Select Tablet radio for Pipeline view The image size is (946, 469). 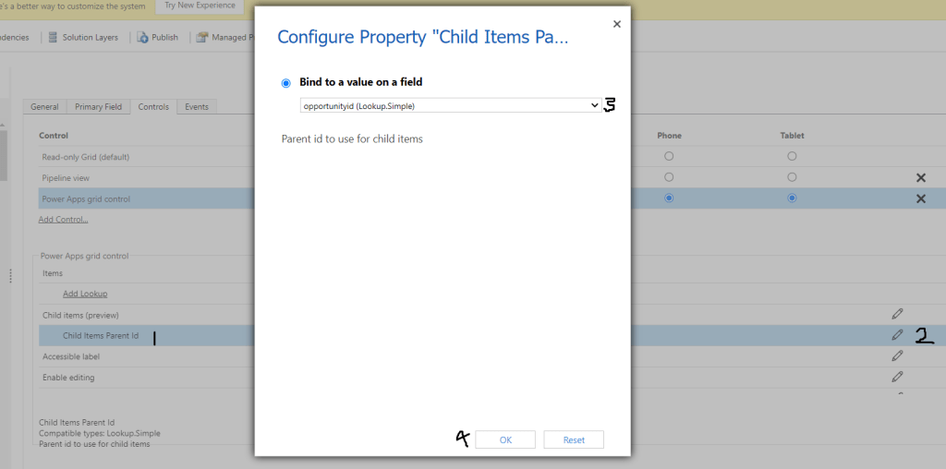coord(792,177)
